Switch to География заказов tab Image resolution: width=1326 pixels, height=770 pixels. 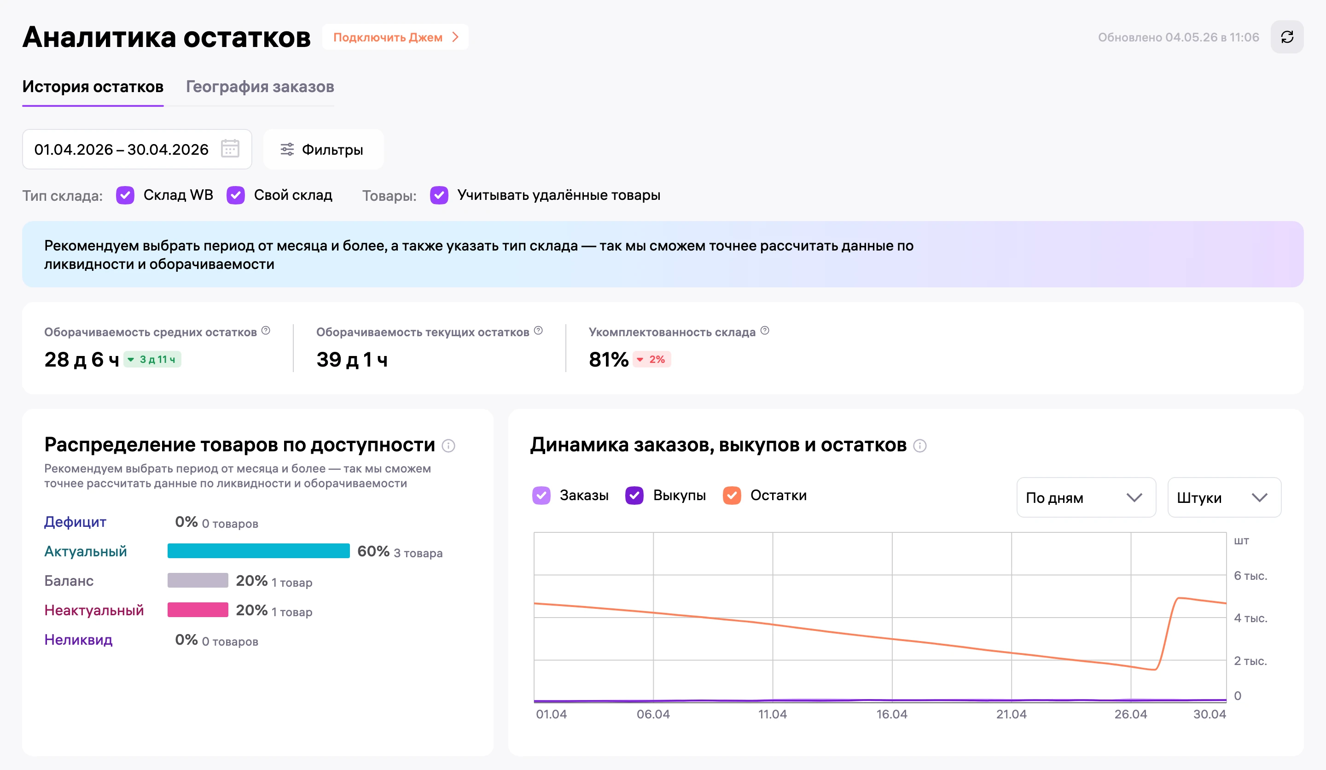pos(260,87)
